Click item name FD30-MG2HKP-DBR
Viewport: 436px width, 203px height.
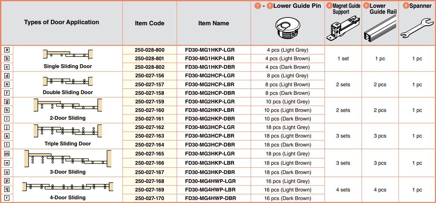point(210,119)
